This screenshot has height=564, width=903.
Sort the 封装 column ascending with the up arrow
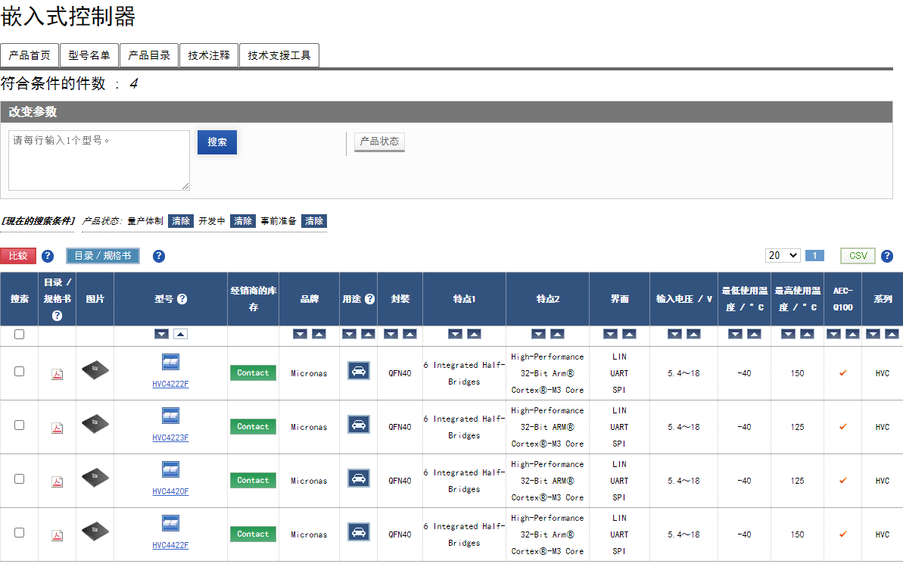coord(409,334)
